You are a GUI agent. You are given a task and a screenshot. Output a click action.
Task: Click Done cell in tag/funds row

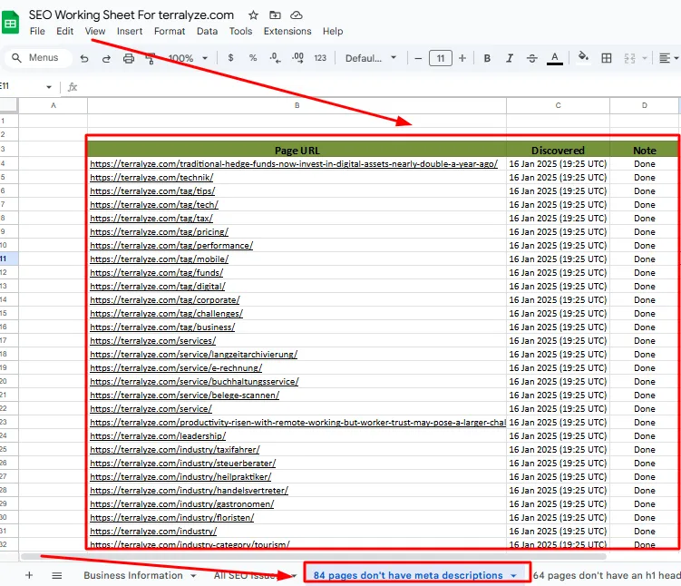click(645, 272)
